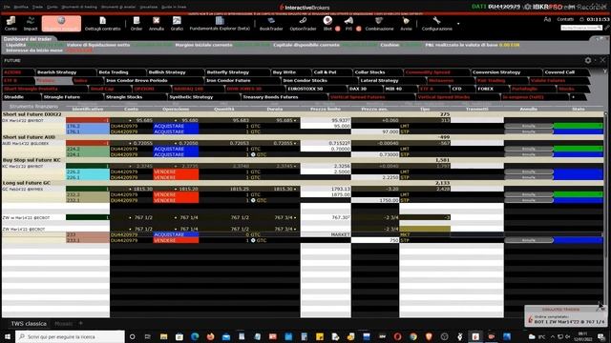Click the Windows taskbar search box
Image resolution: width=611 pixels, height=343 pixels.
(x=70, y=336)
